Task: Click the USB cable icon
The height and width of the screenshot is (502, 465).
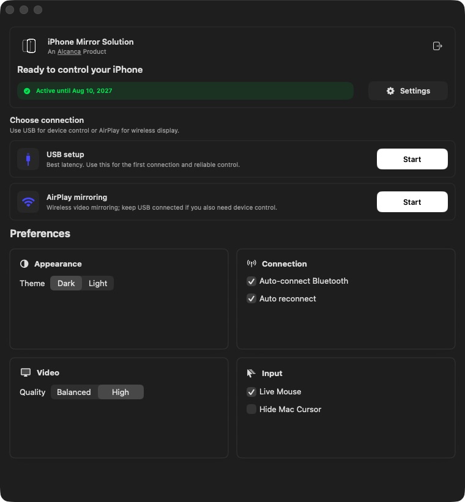Action: click(x=28, y=159)
